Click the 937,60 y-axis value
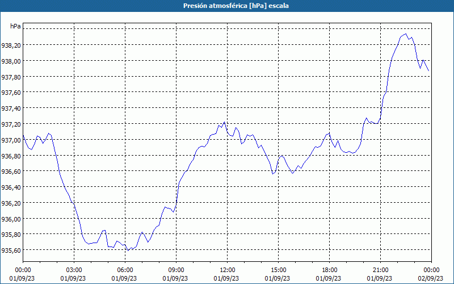Viewport: 454px width, 284px height. 11,93
